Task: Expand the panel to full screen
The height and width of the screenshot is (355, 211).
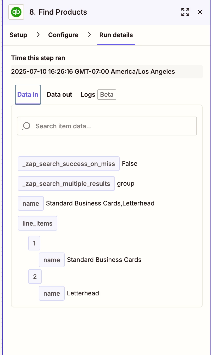Action: 185,12
